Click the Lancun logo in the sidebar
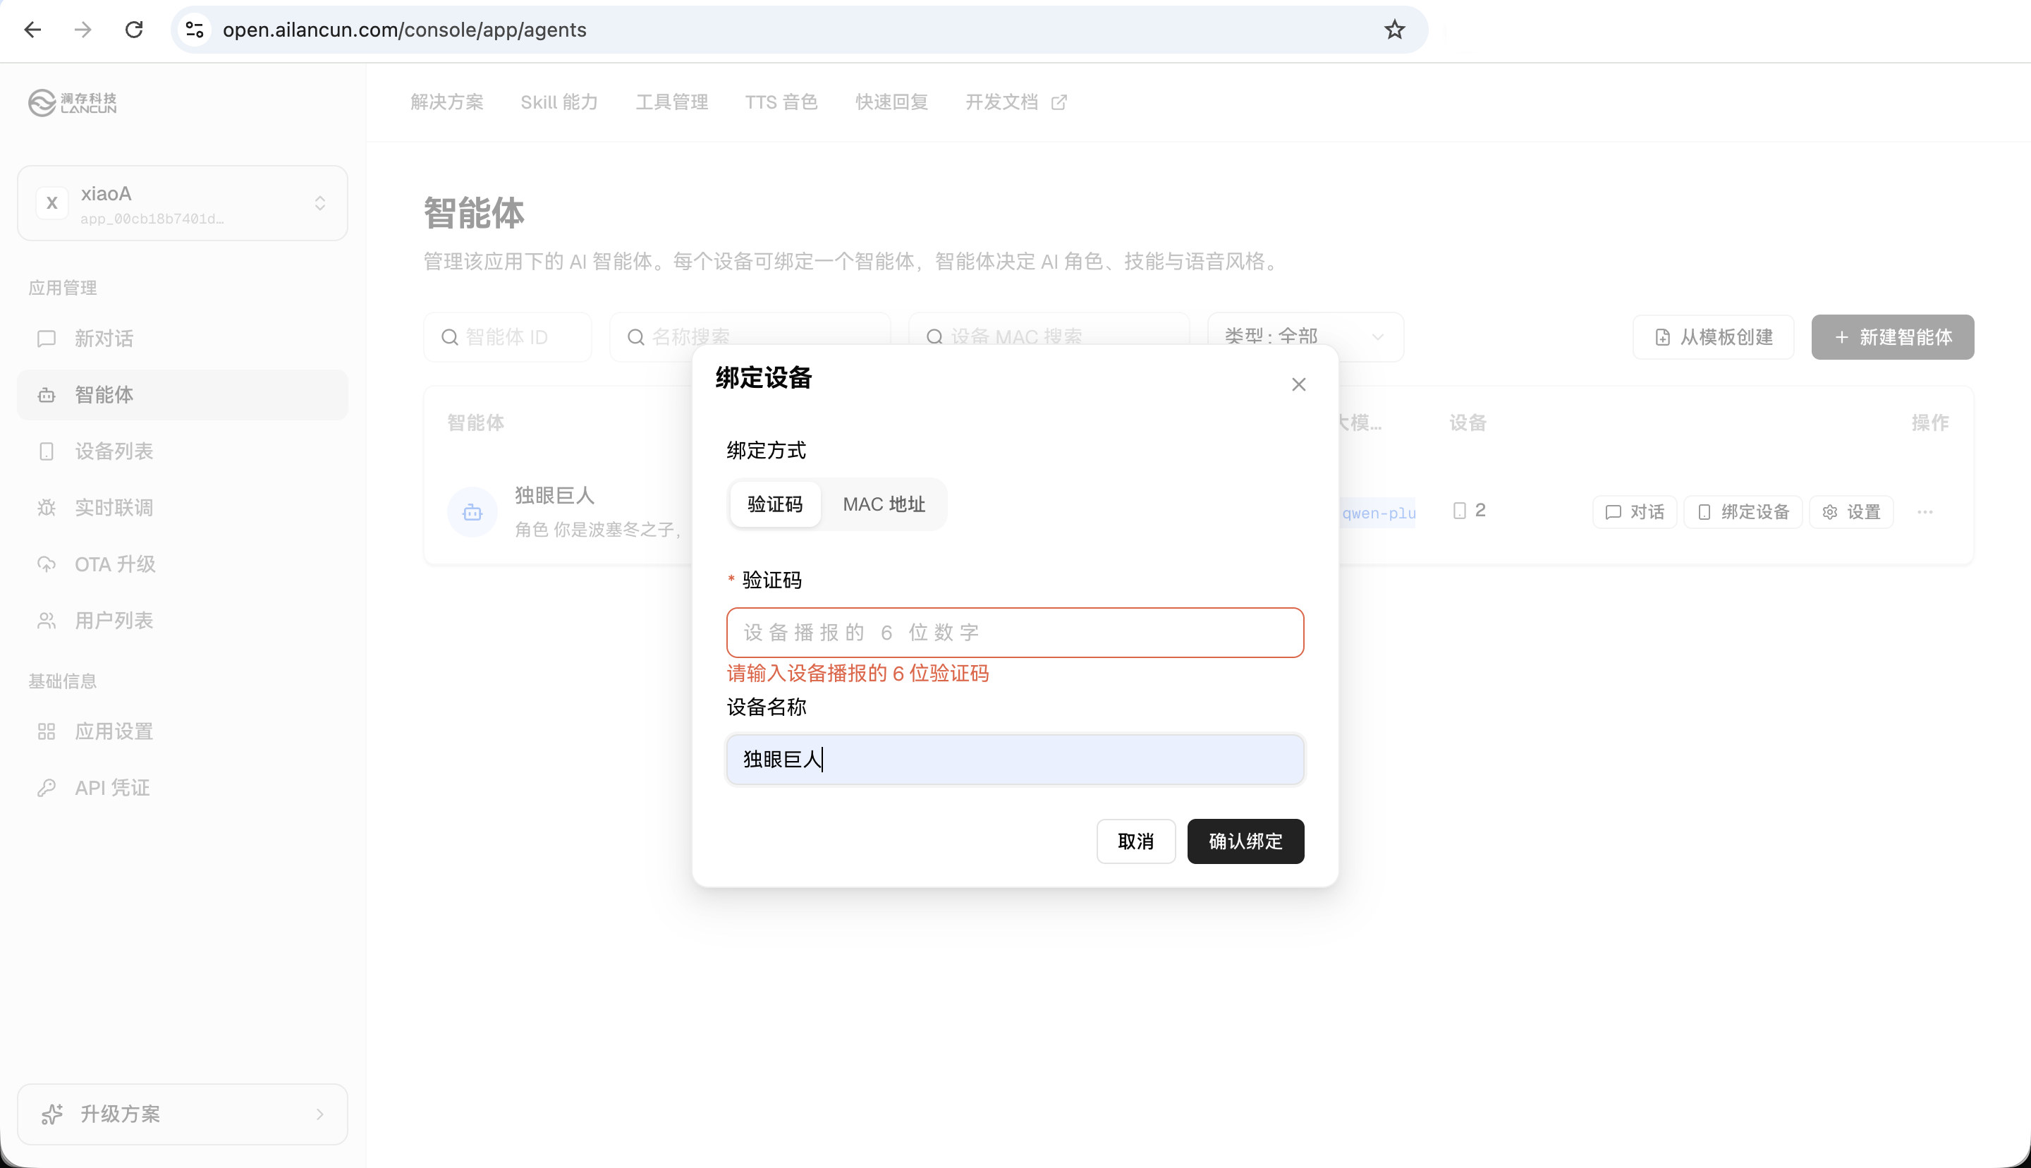2031x1168 pixels. click(x=73, y=103)
